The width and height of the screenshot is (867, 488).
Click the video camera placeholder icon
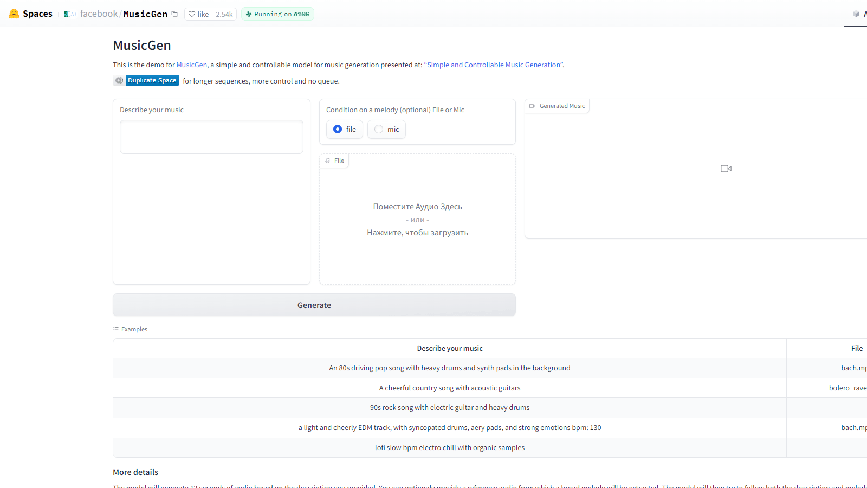pyautogui.click(x=726, y=169)
